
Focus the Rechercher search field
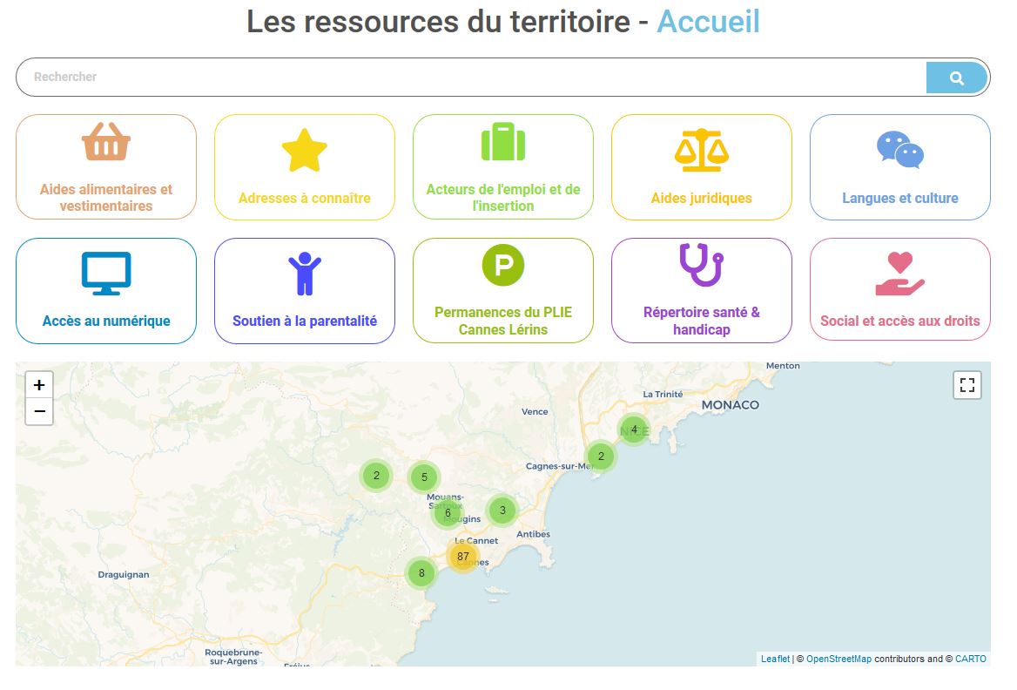[470, 78]
